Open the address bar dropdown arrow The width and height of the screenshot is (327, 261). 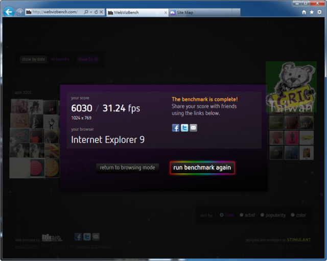pyautogui.click(x=91, y=12)
